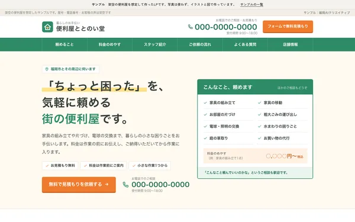Open the 頼めること menu item
Image resolution: width=355 pixels, height=222 pixels.
pos(64,44)
